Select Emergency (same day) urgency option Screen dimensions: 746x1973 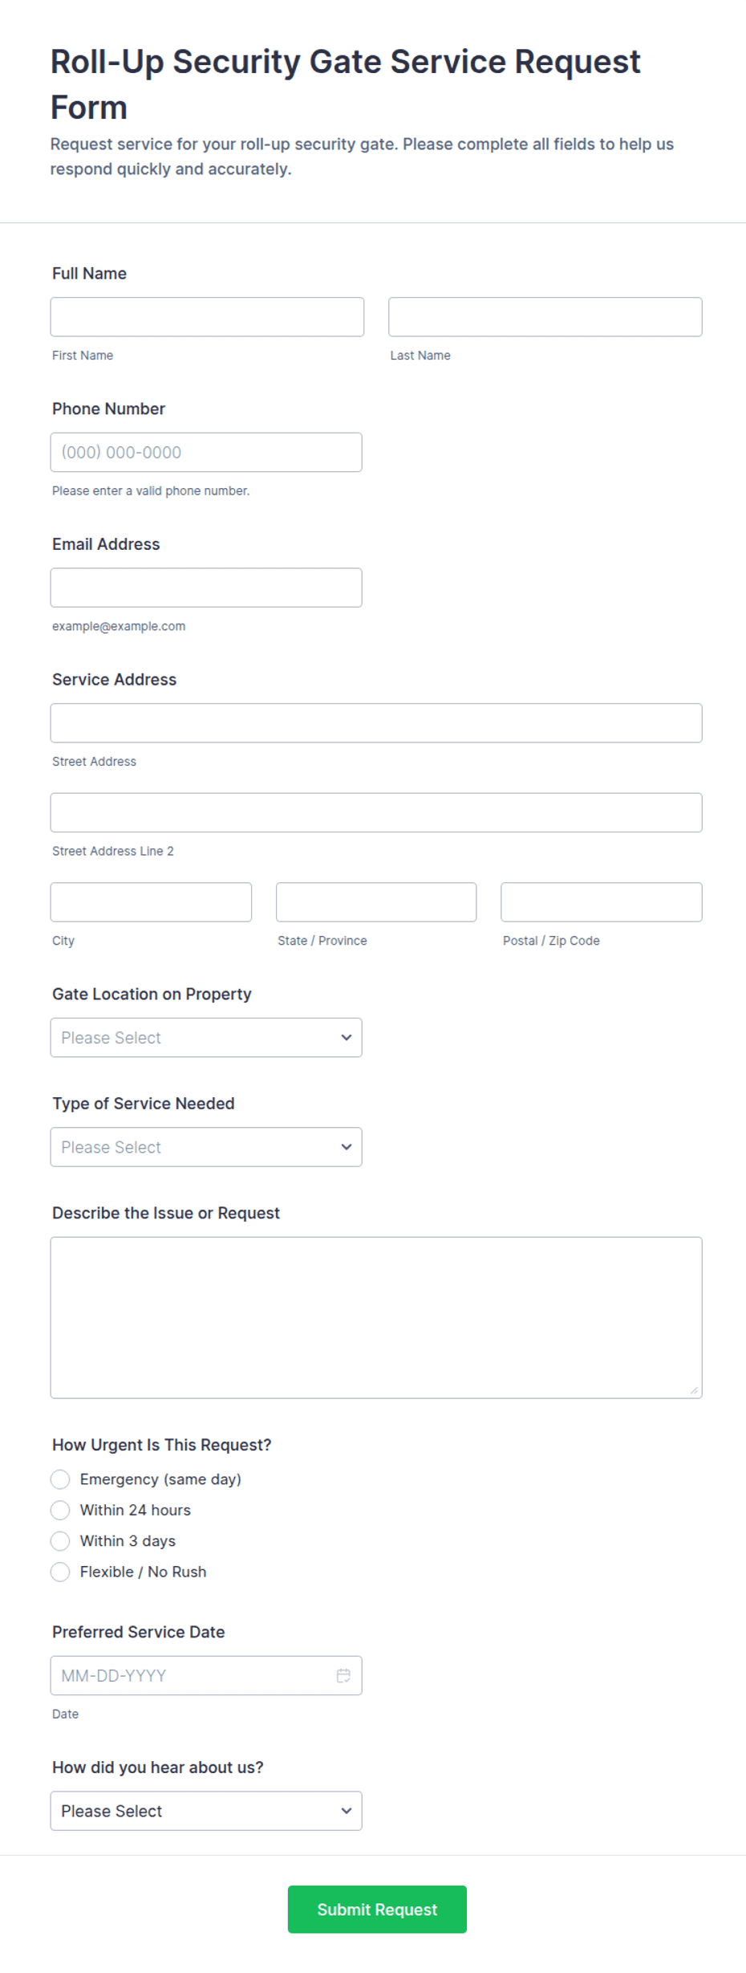(x=60, y=1479)
